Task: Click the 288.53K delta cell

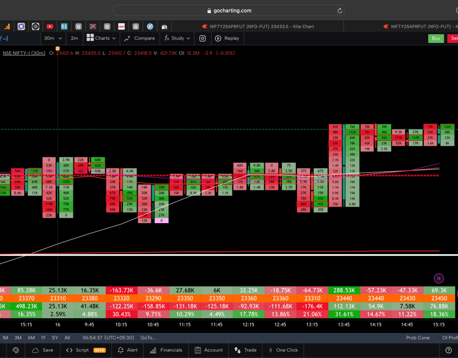Action: [343, 291]
